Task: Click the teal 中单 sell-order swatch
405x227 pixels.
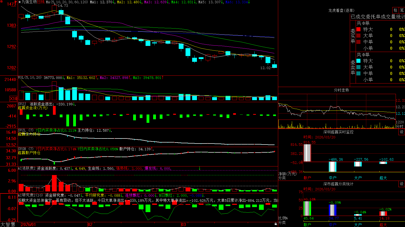Action: click(x=358, y=73)
